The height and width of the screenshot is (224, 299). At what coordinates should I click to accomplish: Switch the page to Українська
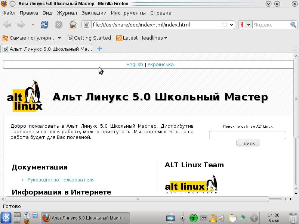tap(161, 64)
